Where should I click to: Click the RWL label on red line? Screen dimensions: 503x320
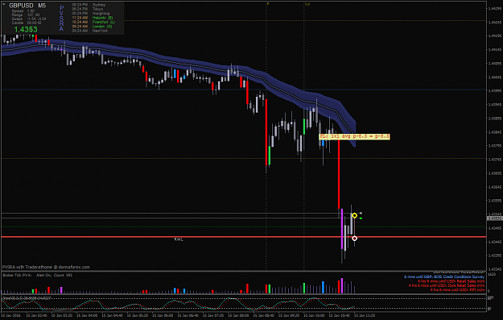pos(179,239)
